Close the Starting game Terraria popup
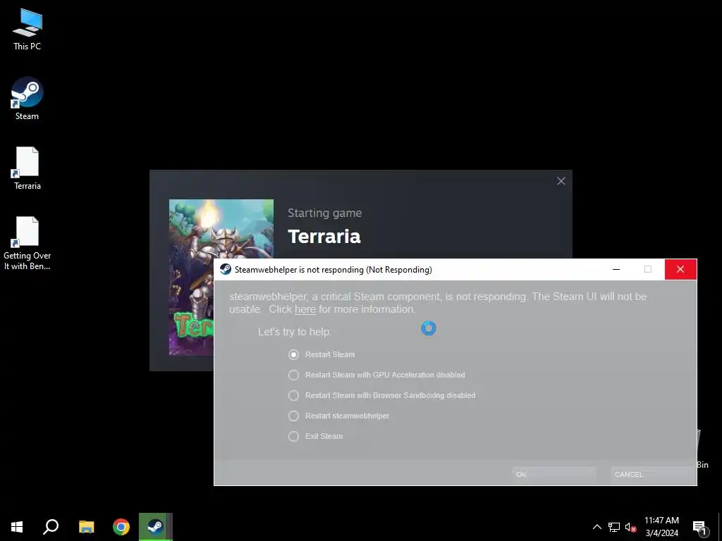722x541 pixels. click(x=561, y=181)
